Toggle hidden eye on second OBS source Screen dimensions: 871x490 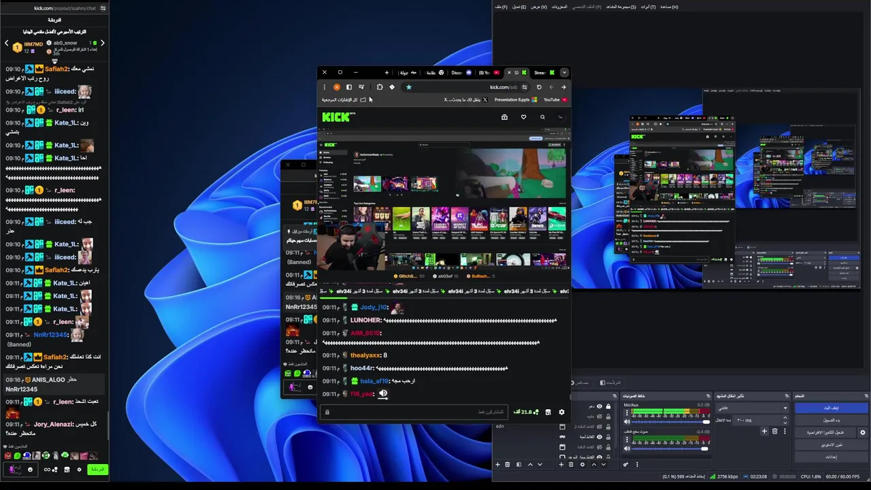[x=599, y=416]
